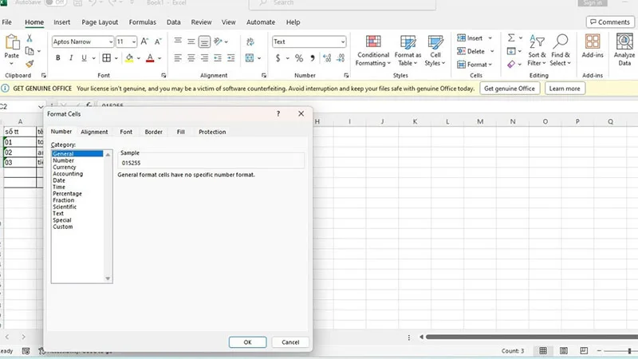The image size is (638, 359).
Task: Select the Text category in list
Action: click(58, 213)
